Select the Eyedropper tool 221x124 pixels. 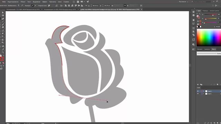tap(3, 49)
